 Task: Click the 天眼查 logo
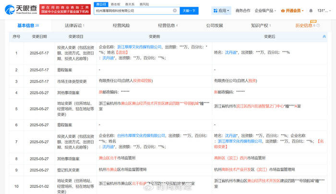tap(21, 10)
